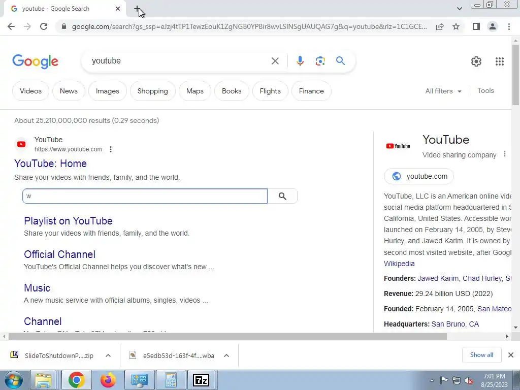This screenshot has height=390, width=520.
Task: Search by image with Google Lens icon
Action: 320,61
